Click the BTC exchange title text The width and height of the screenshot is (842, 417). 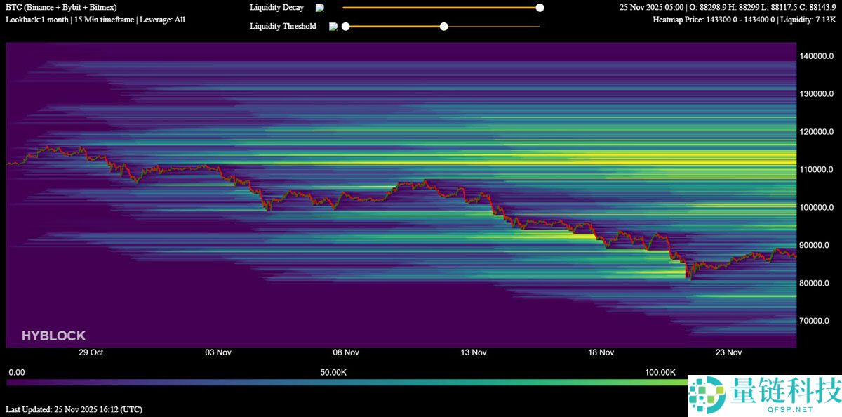pos(61,8)
